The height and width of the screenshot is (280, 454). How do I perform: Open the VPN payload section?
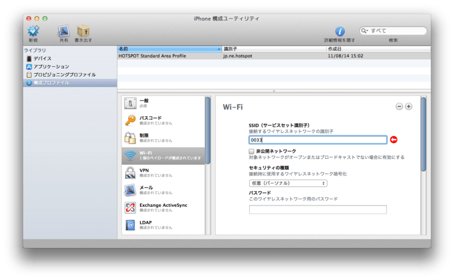[130, 172]
